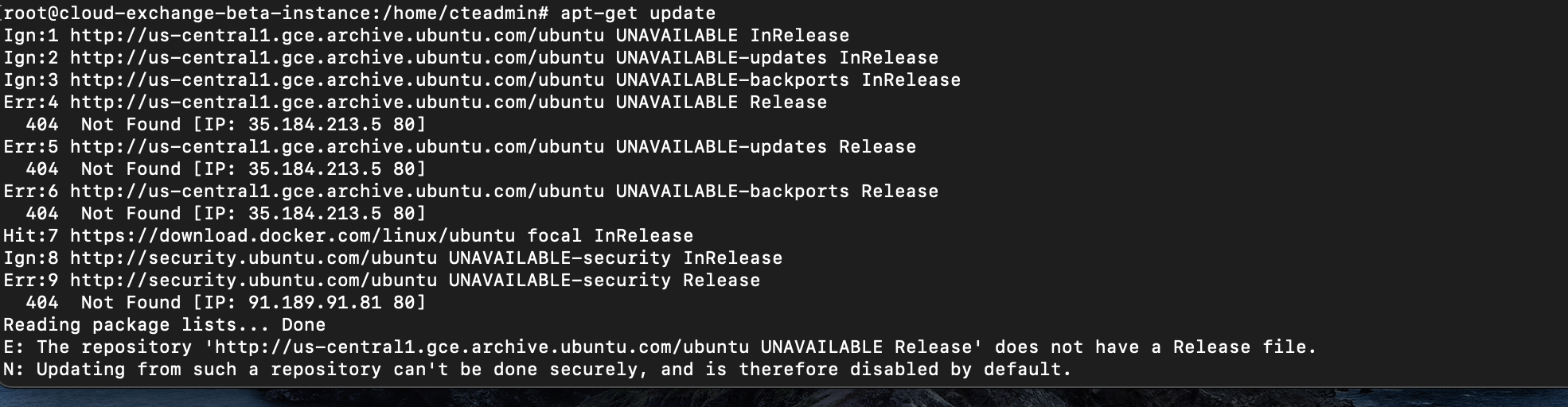
Task: Click 'does not have a Release file' text
Action: pyautogui.click(x=1150, y=347)
